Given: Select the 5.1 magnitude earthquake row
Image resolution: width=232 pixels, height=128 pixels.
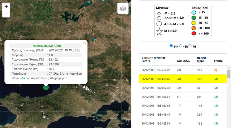Looking at the screenshot, I should click(x=181, y=96).
